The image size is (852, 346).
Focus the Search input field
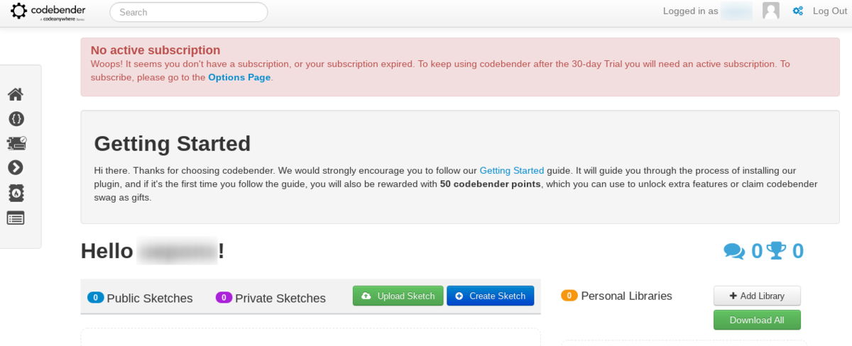coord(188,12)
